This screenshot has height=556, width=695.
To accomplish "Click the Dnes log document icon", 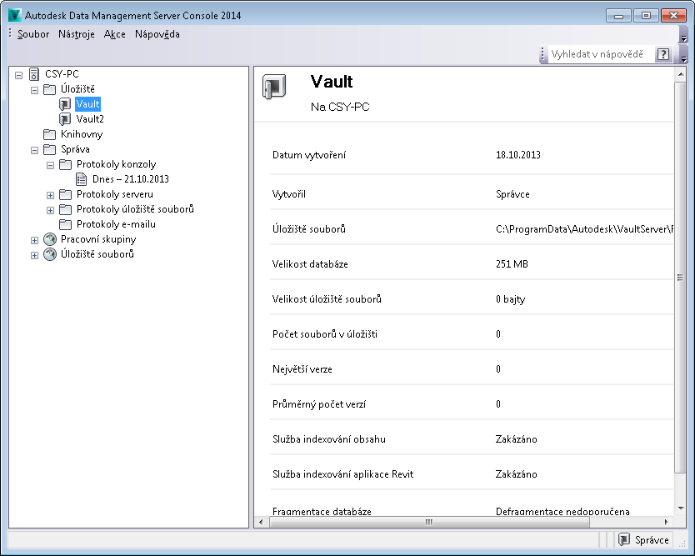I will (81, 179).
